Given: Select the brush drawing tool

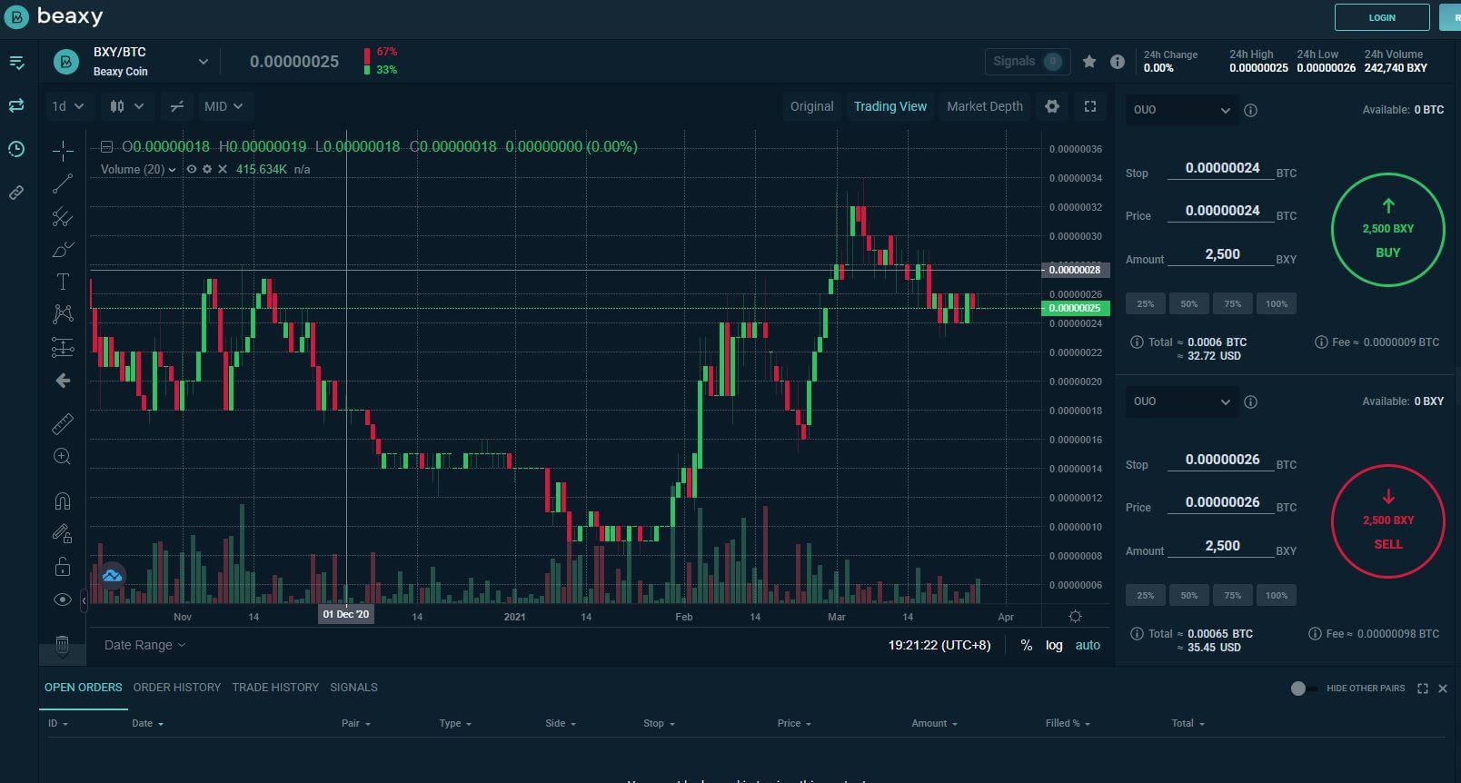Looking at the screenshot, I should click(x=63, y=250).
